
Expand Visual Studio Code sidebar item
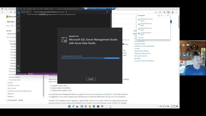[14, 80]
